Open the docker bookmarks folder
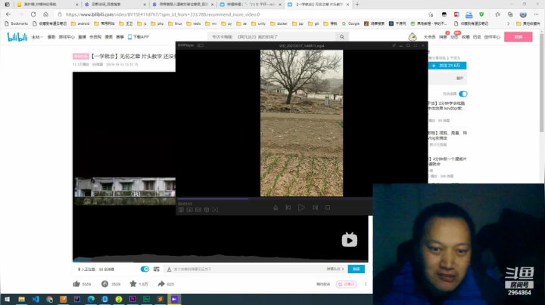545x305 pixels. (279, 23)
